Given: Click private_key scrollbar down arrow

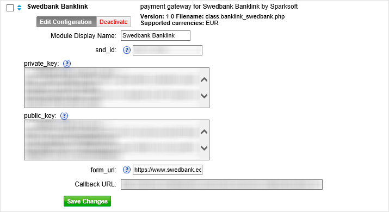Looking at the screenshot, I should click(x=204, y=96).
